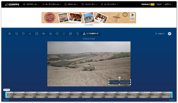
Task: Click the ログイン button
Action: [168, 4]
